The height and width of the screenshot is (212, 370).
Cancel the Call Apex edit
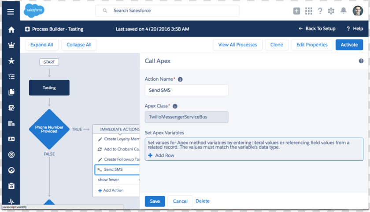180,201
